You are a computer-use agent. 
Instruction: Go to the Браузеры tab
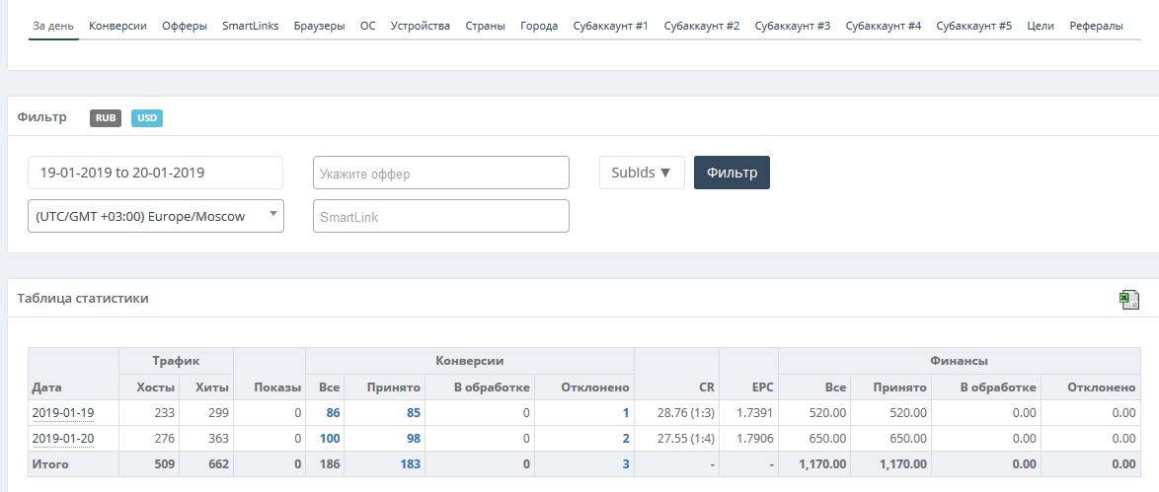pyautogui.click(x=319, y=26)
